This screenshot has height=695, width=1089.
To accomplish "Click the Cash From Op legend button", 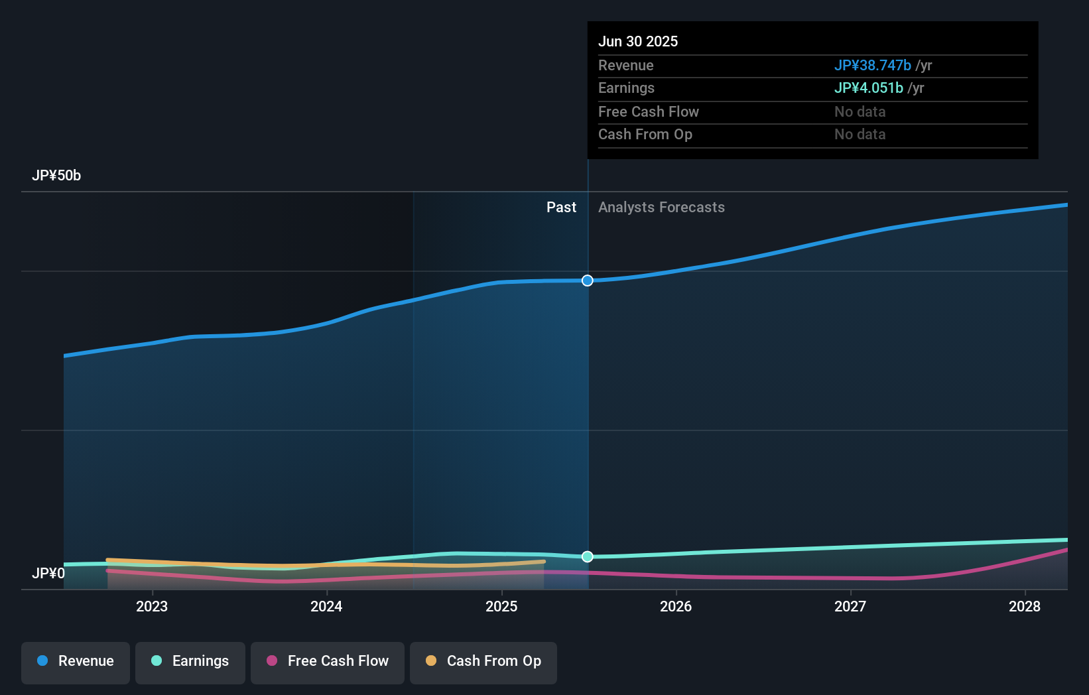I will [x=483, y=661].
